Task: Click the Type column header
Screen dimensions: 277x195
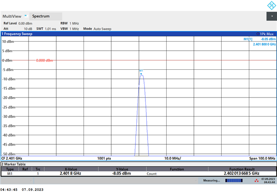Action: coord(10,169)
